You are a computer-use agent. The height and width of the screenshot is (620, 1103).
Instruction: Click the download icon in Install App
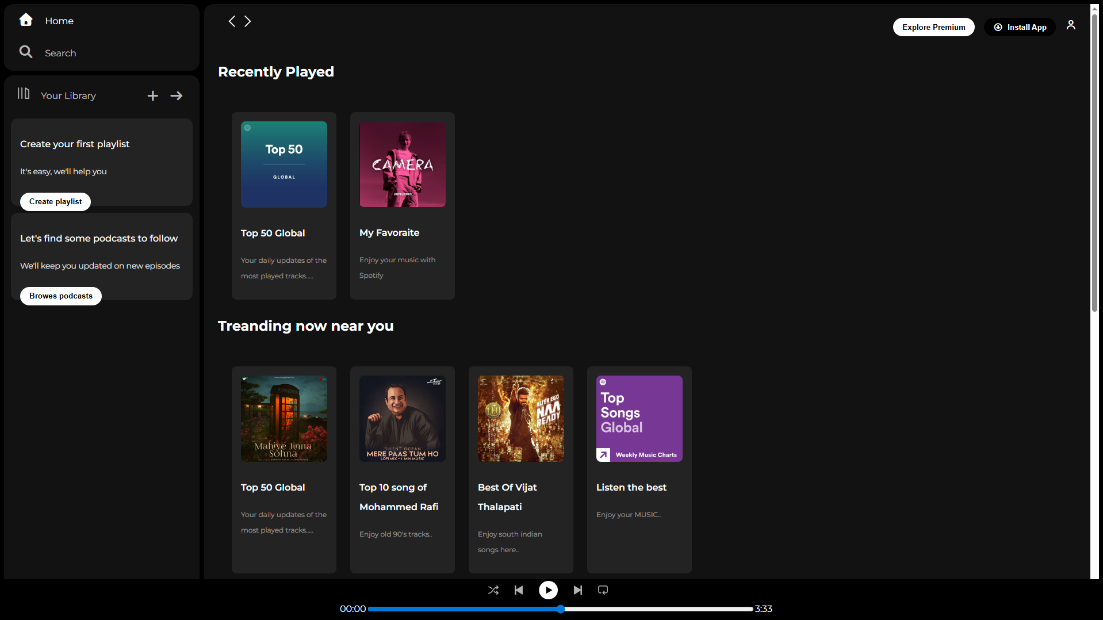[x=998, y=27]
